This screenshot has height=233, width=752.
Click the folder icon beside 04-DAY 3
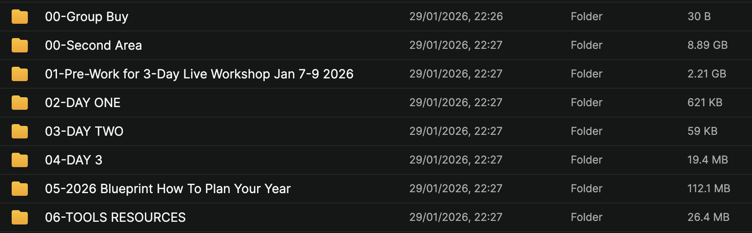[x=20, y=160]
